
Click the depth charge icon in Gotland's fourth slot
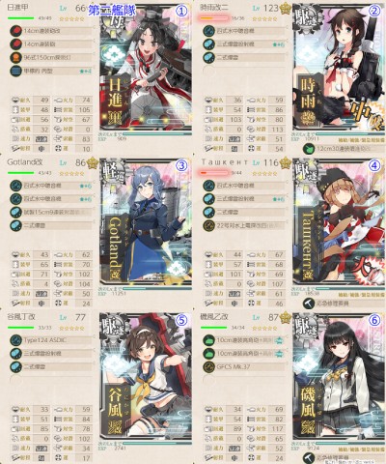point(15,225)
